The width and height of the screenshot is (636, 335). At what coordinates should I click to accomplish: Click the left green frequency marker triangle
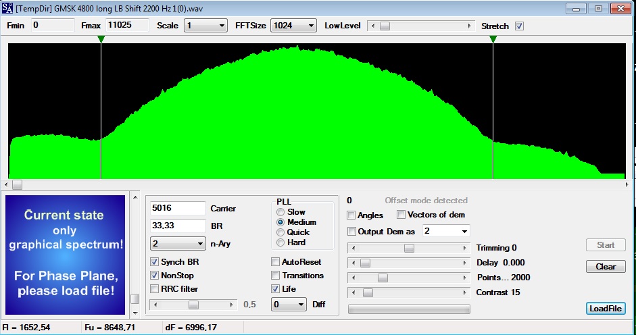[x=101, y=39]
